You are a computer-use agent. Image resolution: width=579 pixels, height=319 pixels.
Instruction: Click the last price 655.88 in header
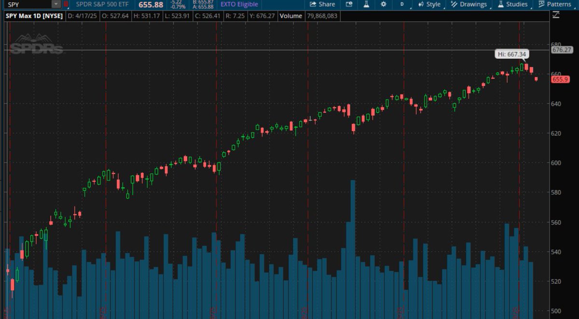(151, 4)
